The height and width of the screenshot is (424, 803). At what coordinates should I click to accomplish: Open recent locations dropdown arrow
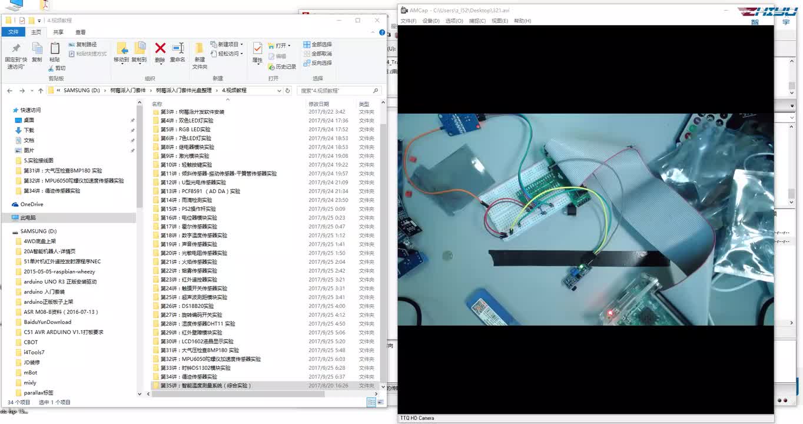pos(32,91)
